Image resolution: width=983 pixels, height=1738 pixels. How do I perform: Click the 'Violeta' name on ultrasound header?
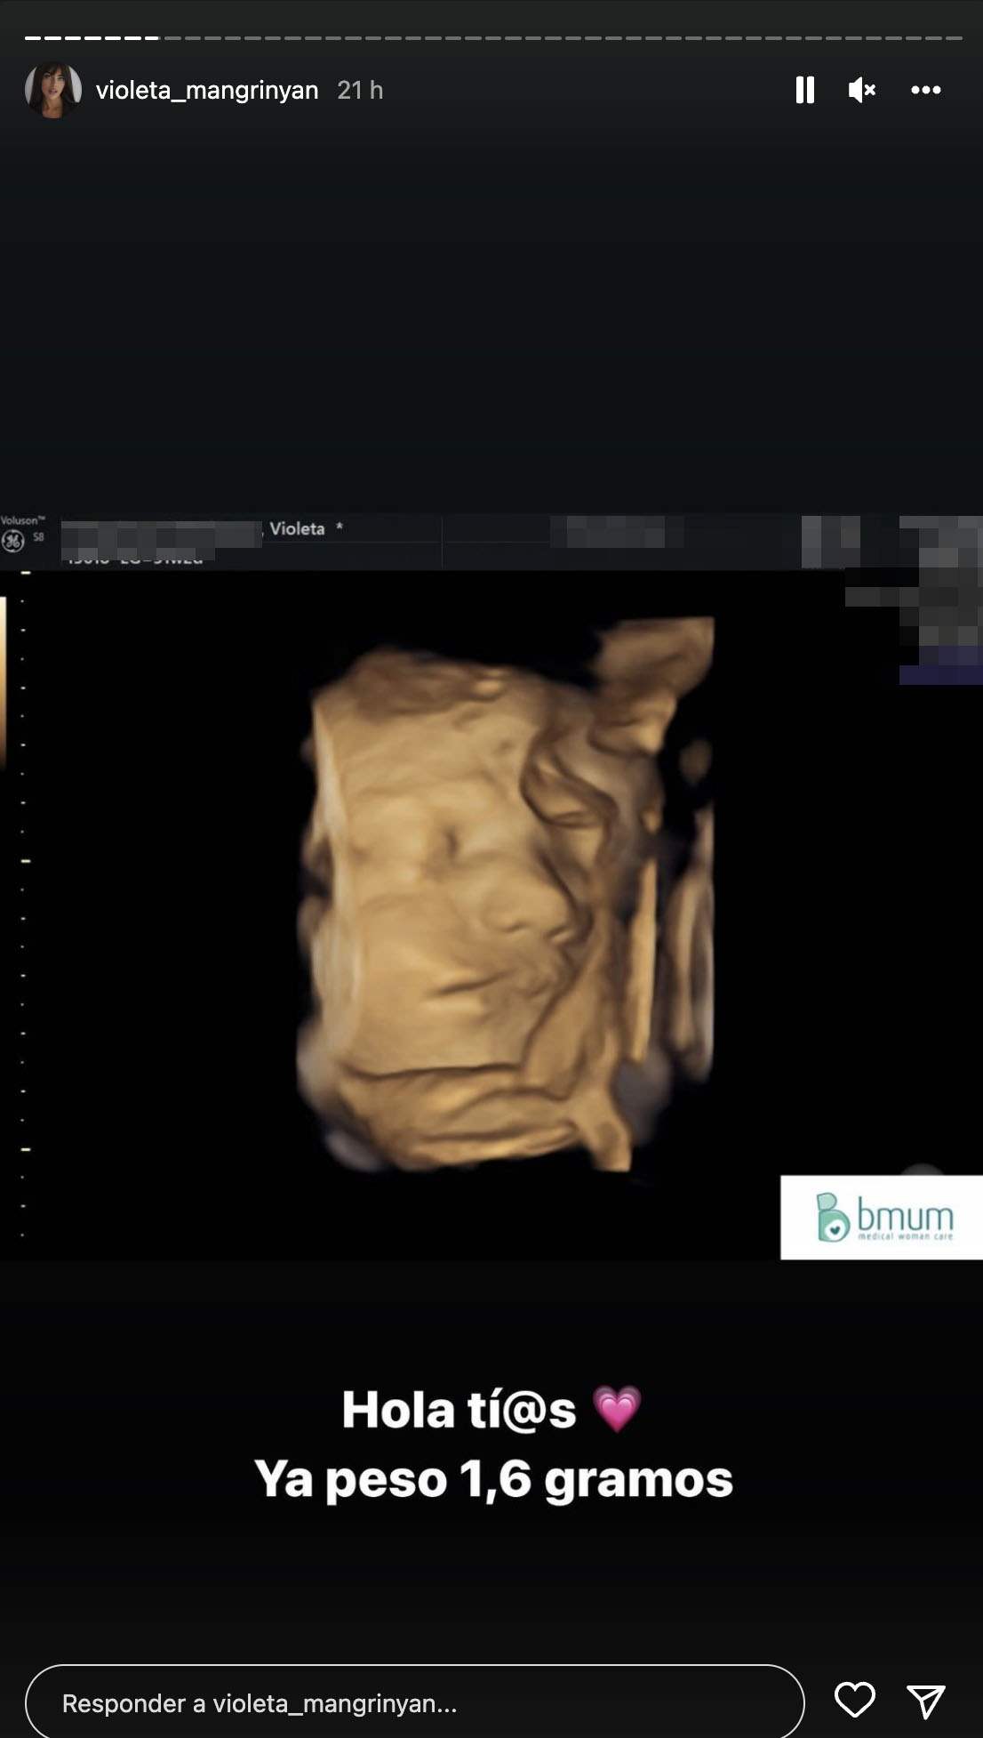pos(297,529)
